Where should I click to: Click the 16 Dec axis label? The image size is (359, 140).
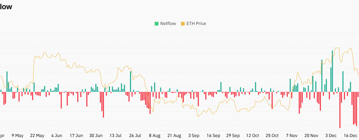pyautogui.click(x=350, y=136)
